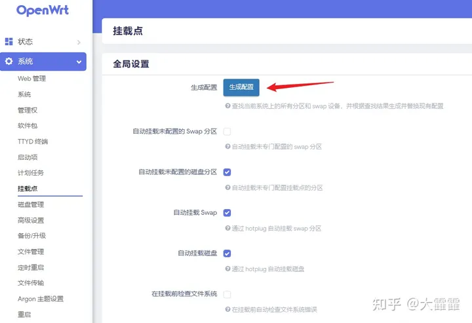Image resolution: width=472 pixels, height=323 pixels.
Task: Disable the 自动挂载磁盘 checkbox
Action: click(x=227, y=254)
